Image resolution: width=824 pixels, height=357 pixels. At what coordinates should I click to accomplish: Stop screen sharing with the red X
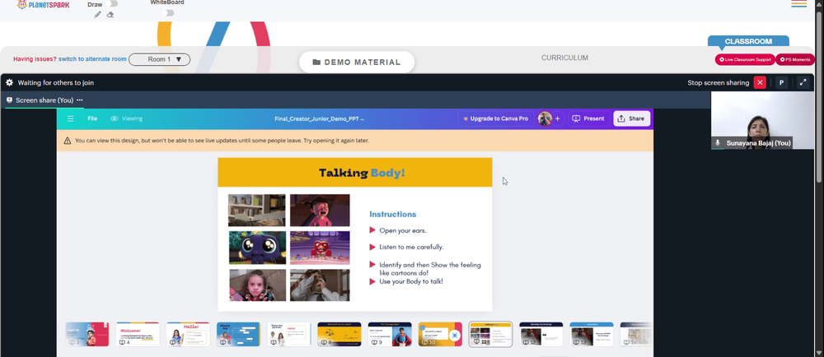pyautogui.click(x=760, y=83)
